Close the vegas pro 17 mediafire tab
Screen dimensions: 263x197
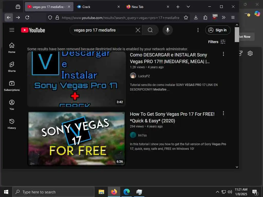[69, 7]
